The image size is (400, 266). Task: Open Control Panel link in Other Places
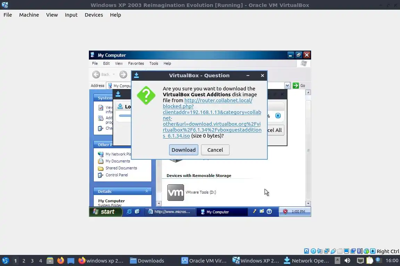[117, 175]
